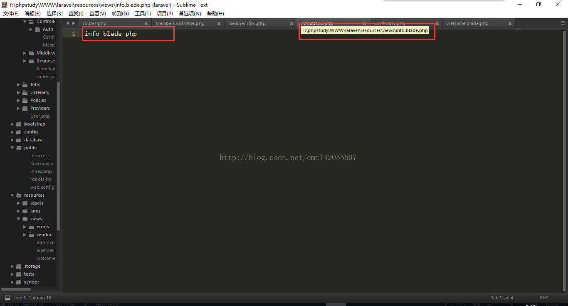Click the assets folder icon

(x=25, y=203)
